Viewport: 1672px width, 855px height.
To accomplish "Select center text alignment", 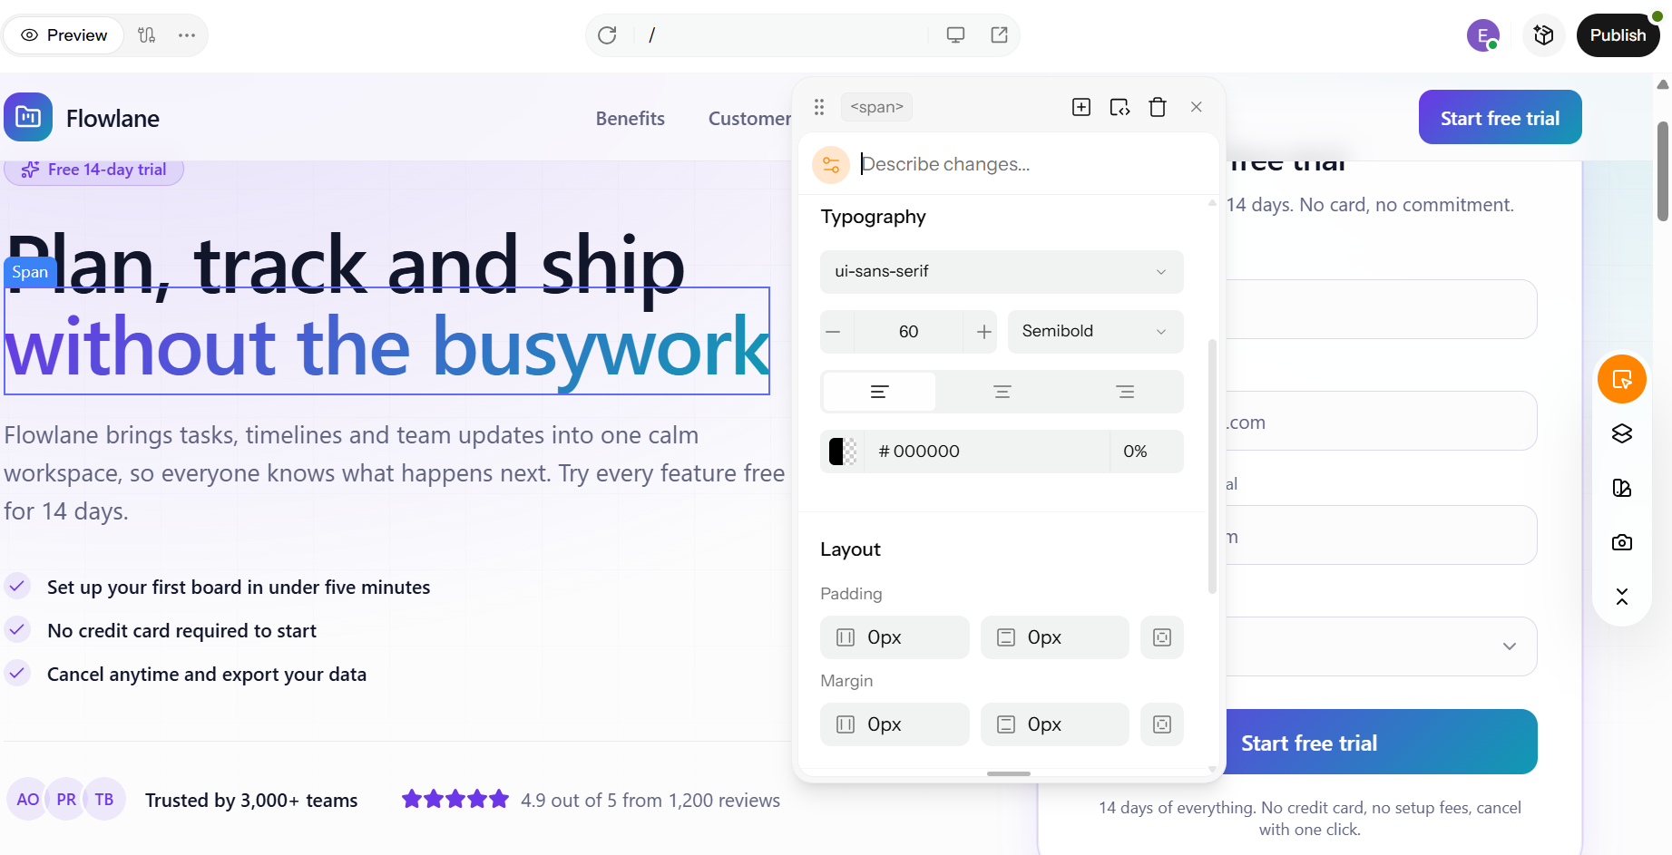I will [1002, 392].
